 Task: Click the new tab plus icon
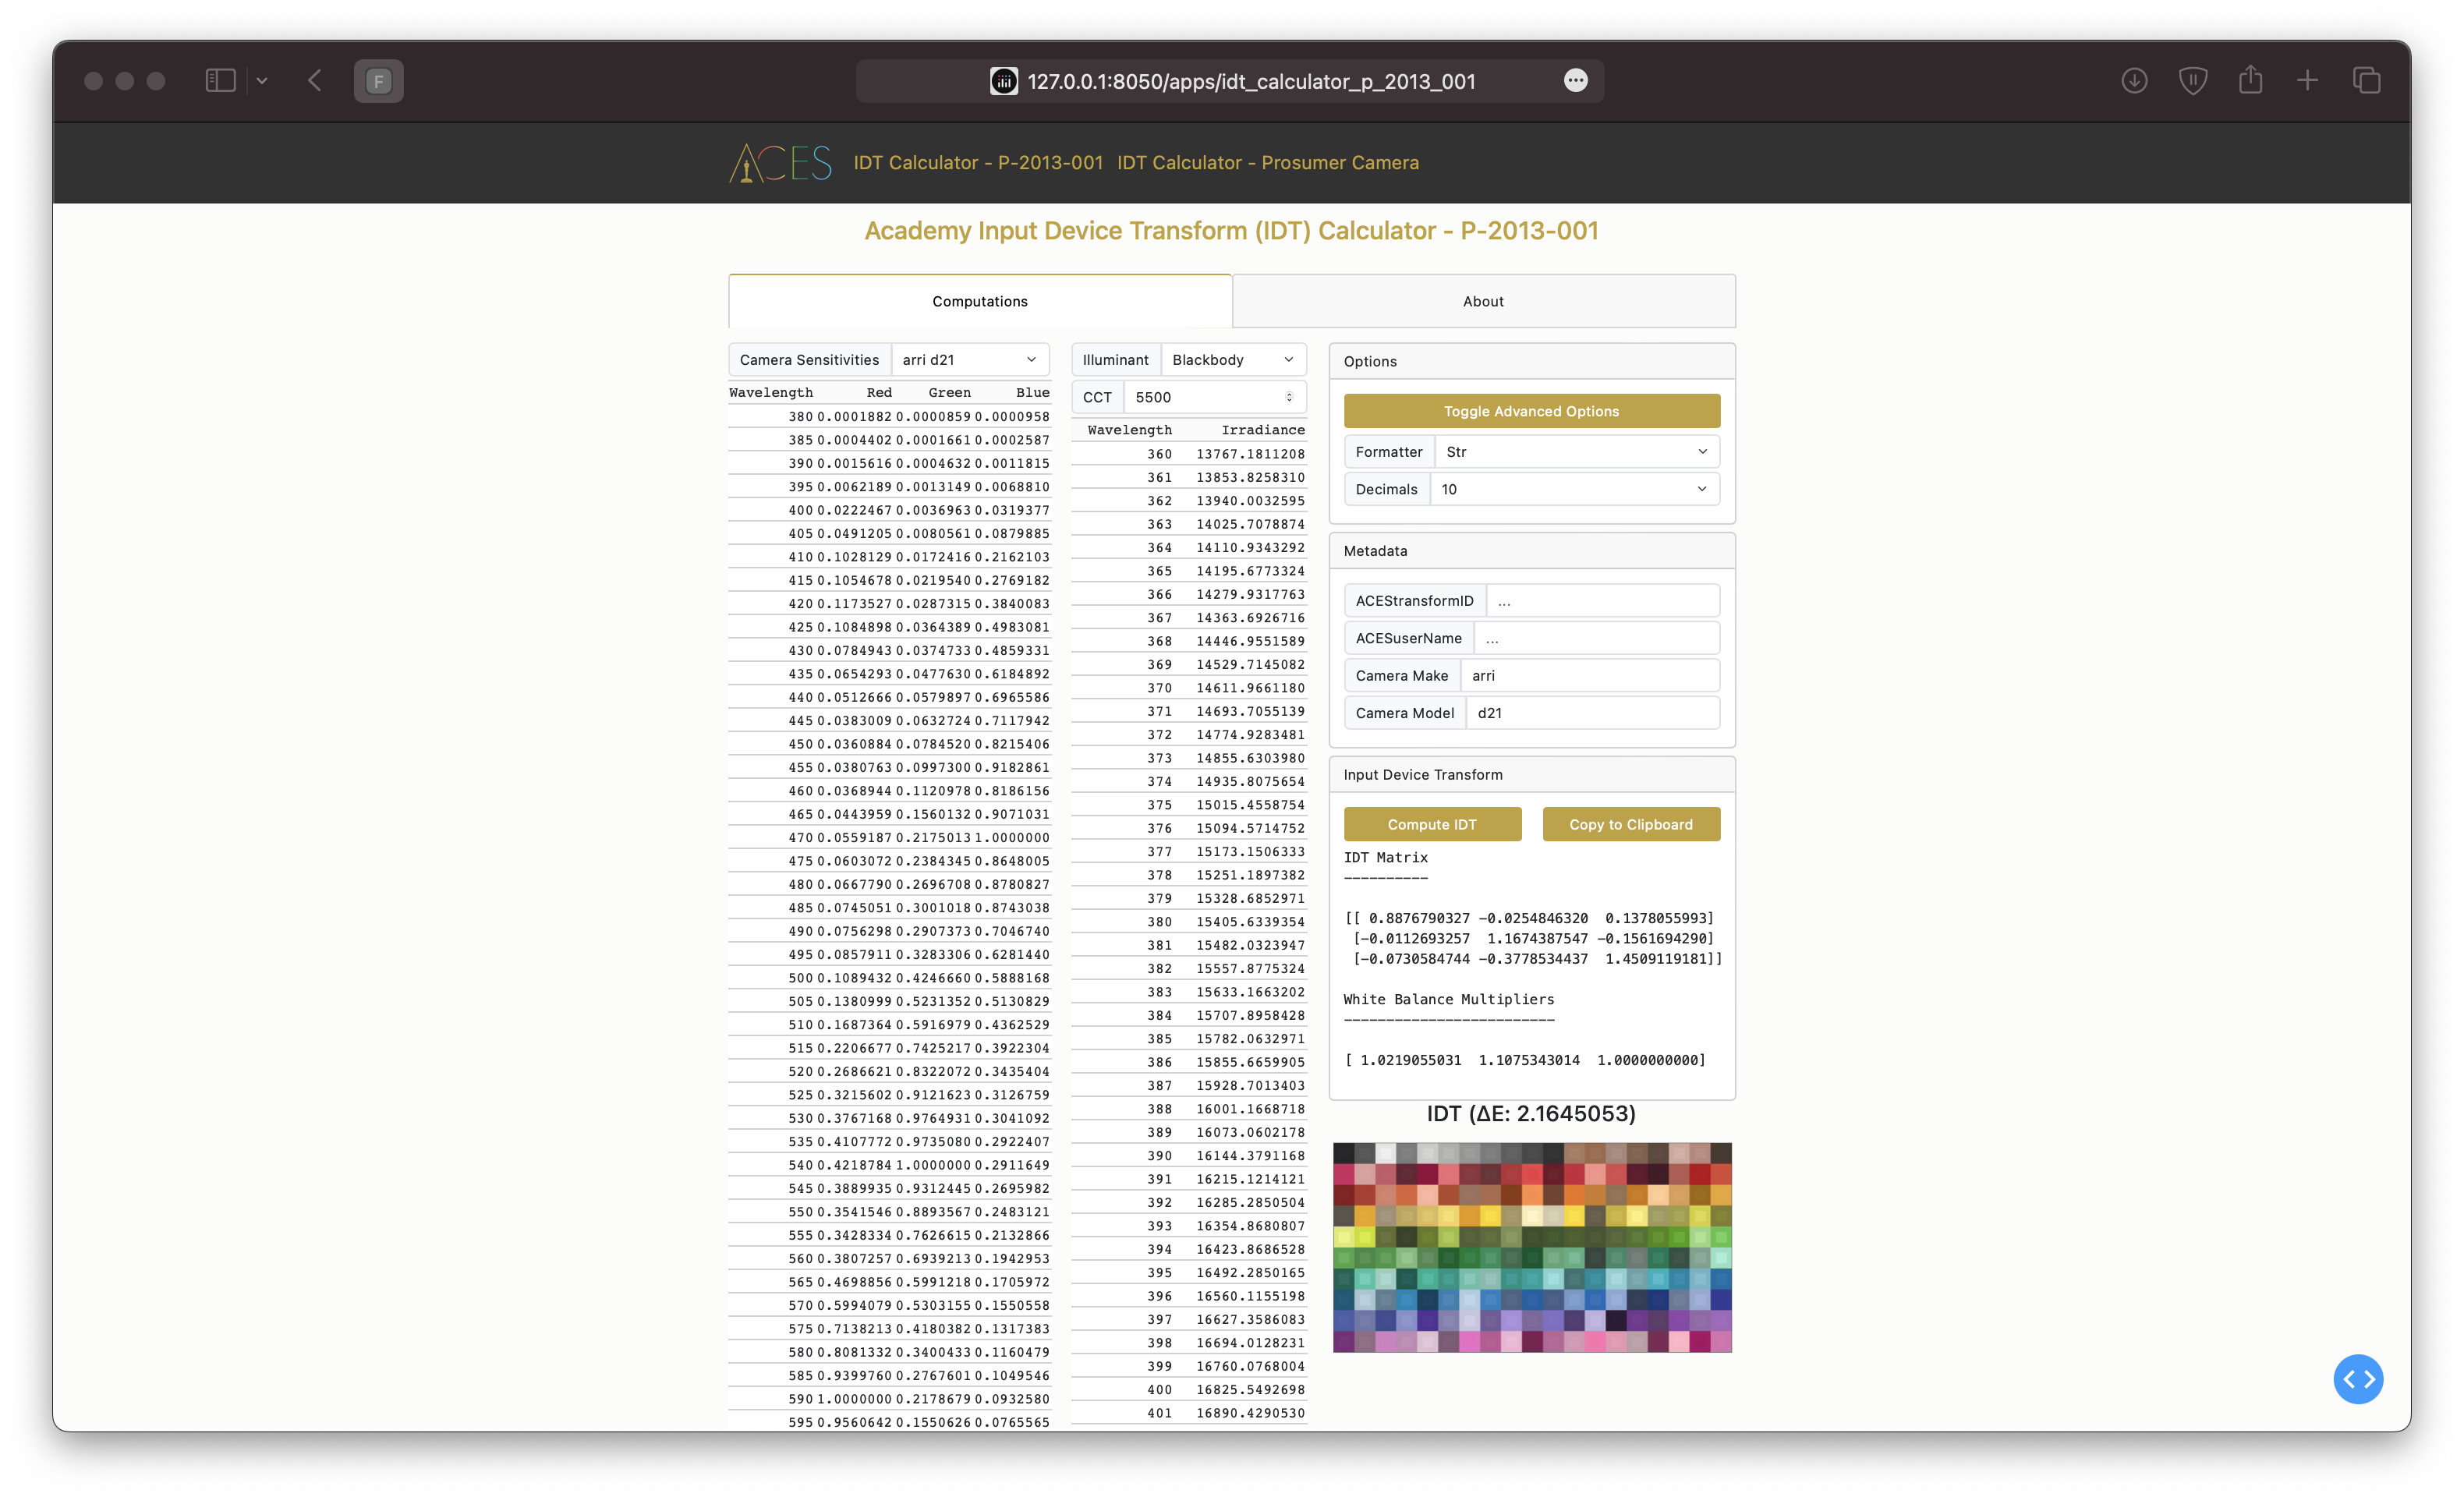[2307, 81]
